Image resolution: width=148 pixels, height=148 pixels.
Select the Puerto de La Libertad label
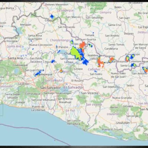(x=38, y=108)
